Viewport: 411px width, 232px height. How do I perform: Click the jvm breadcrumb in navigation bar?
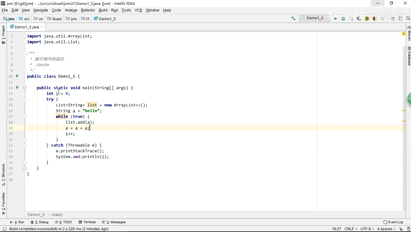click(x=9, y=19)
